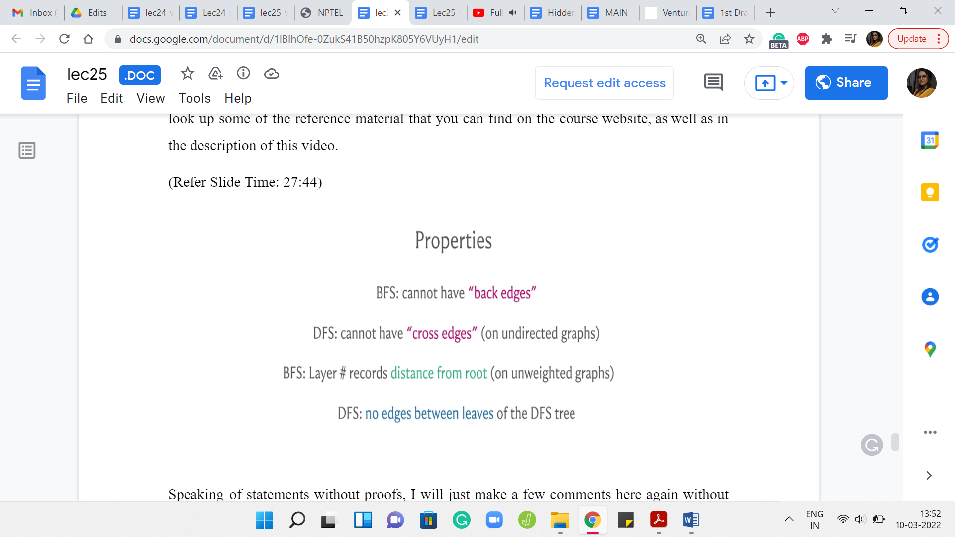
Task: Check the cloud document status icon
Action: pos(271,74)
